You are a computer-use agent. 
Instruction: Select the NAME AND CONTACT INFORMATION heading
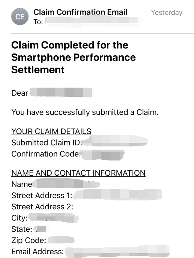(78, 173)
